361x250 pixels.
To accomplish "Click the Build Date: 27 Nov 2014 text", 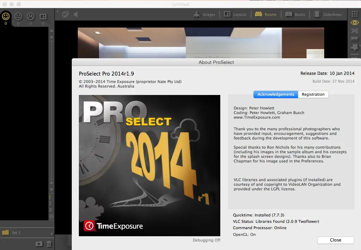I will coord(333,81).
